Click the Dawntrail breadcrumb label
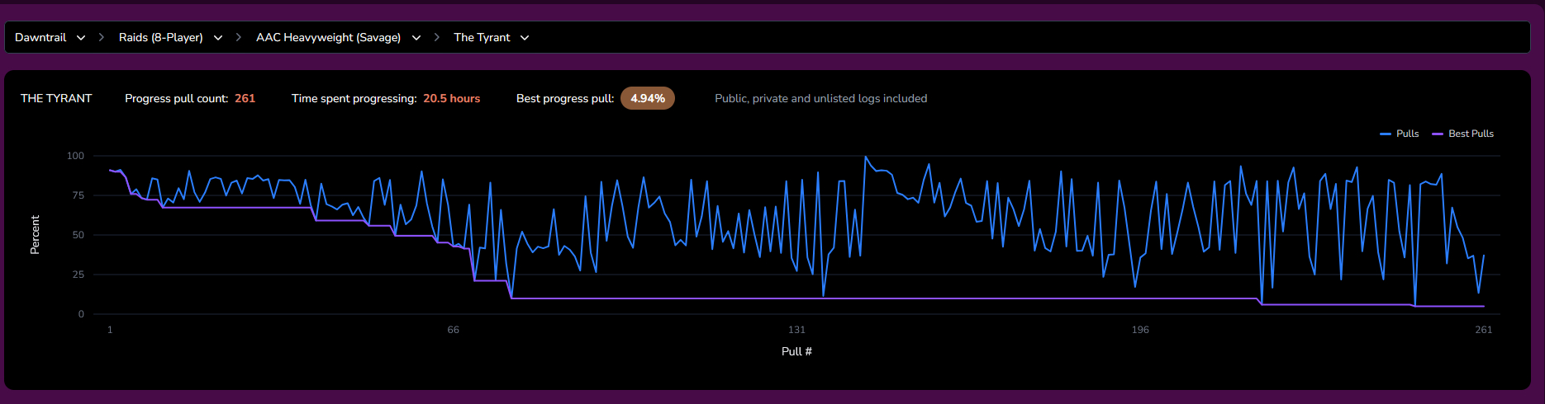The height and width of the screenshot is (404, 1545). coord(40,37)
